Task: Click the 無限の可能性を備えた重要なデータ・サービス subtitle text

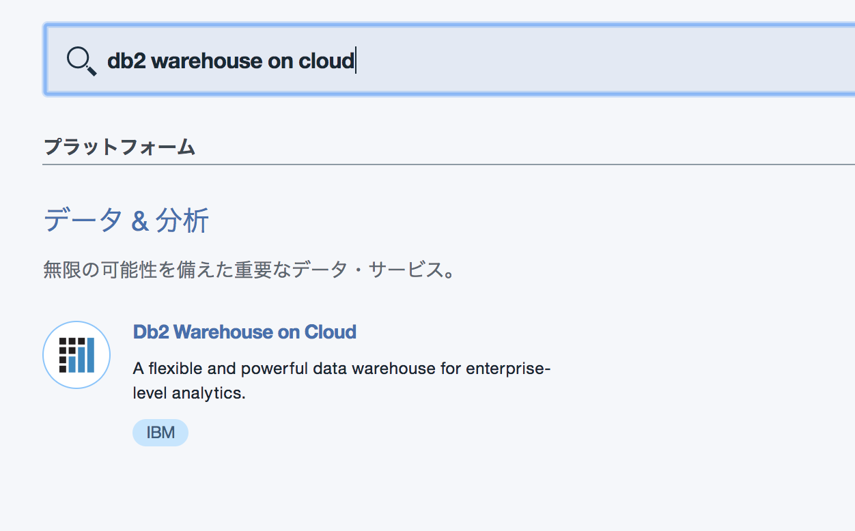Action: [249, 270]
